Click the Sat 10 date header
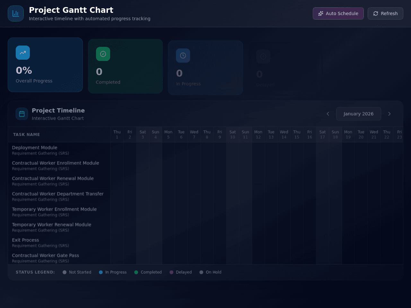Screen dimensions: 411x308 (232, 134)
